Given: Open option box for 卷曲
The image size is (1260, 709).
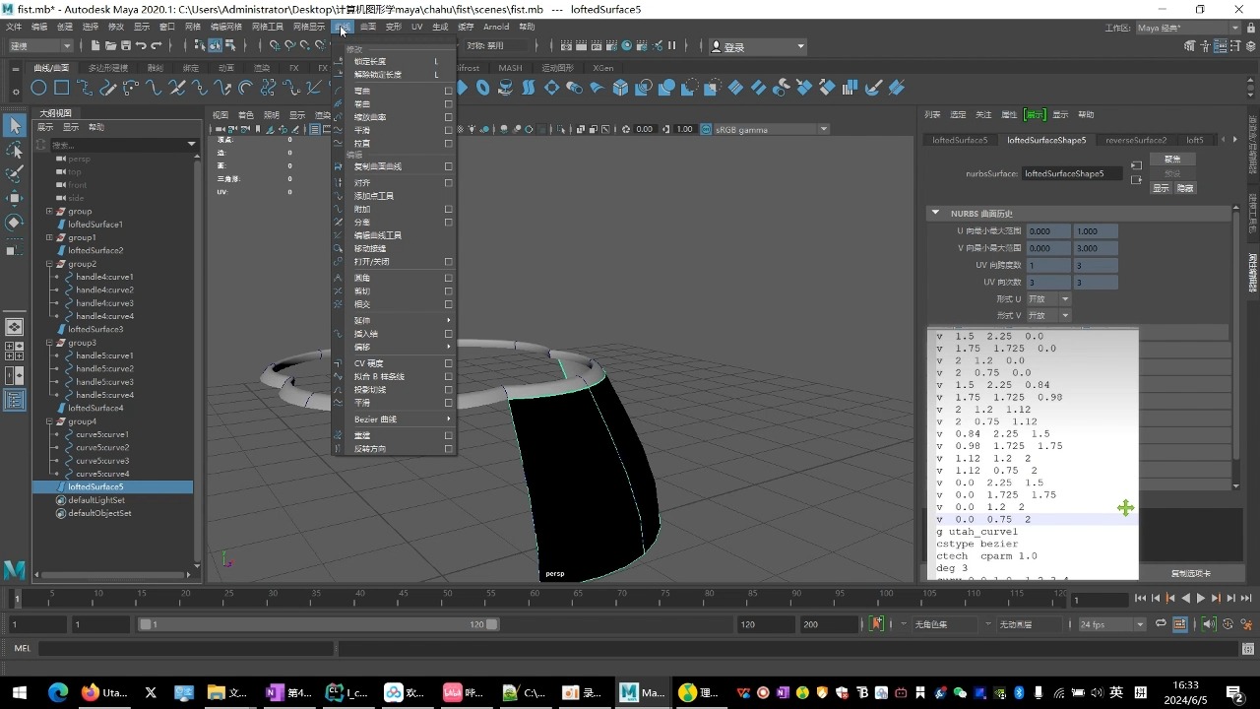Looking at the screenshot, I should click(449, 103).
